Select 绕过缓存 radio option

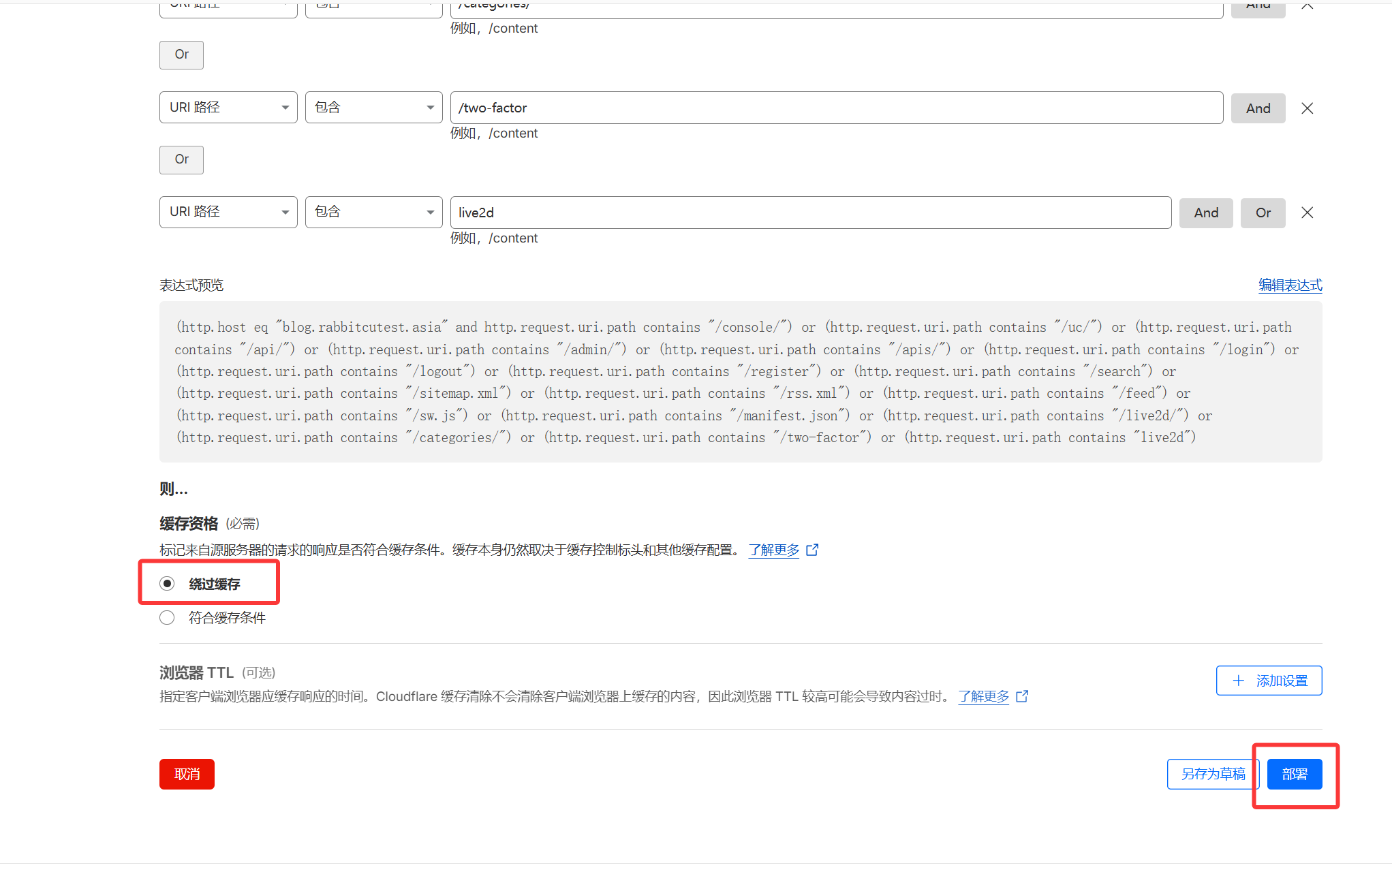167,584
